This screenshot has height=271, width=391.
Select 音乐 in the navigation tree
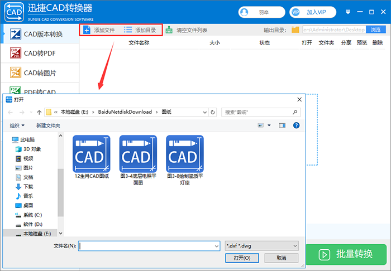24,196
